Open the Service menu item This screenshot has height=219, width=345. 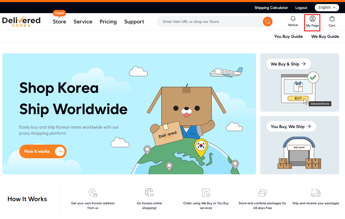[83, 22]
